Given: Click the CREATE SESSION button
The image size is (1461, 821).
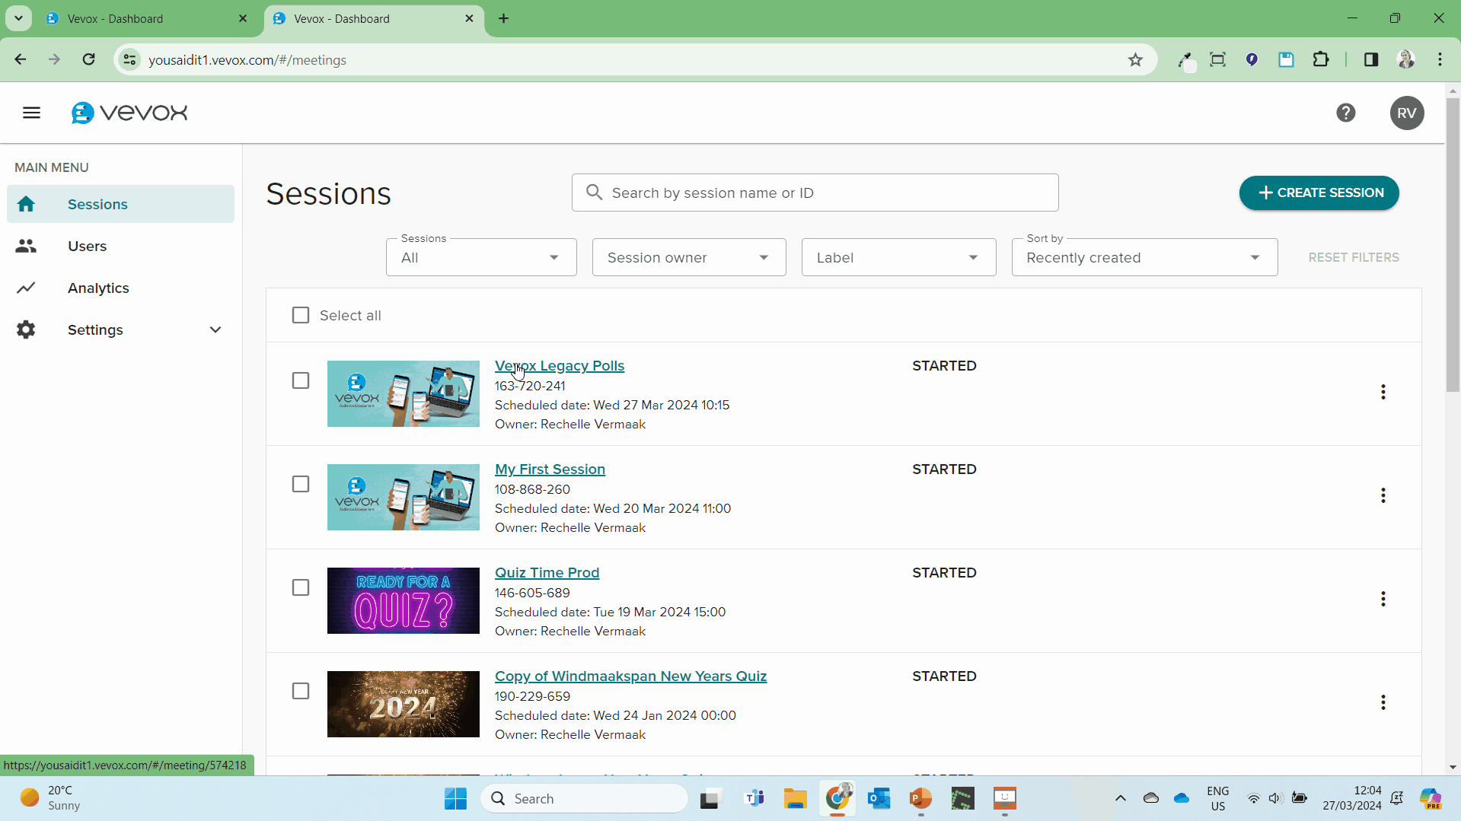Looking at the screenshot, I should 1318,193.
